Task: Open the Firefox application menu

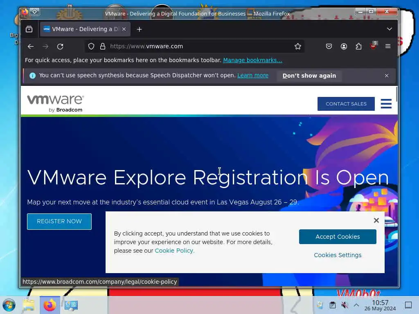Action: (x=388, y=47)
